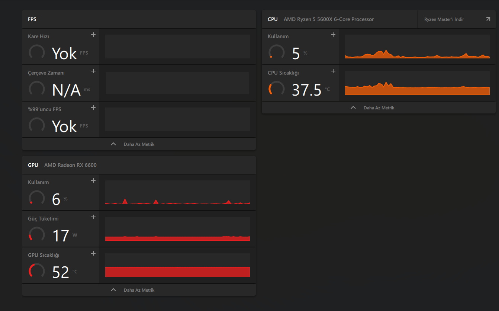Collapse GPU panel with Daha Az Metrik
Viewport: 499px width, 311px height.
(x=139, y=290)
